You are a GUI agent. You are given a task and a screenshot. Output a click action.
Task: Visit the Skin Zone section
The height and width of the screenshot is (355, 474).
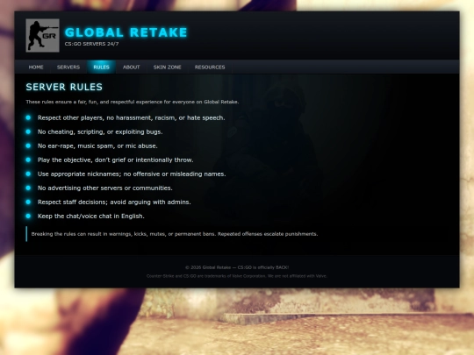click(167, 67)
